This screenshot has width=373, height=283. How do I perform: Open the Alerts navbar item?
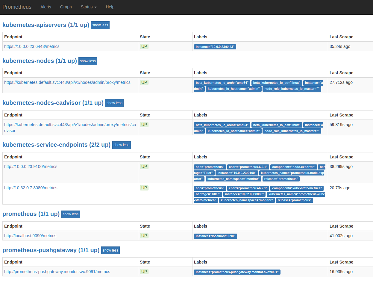point(46,7)
